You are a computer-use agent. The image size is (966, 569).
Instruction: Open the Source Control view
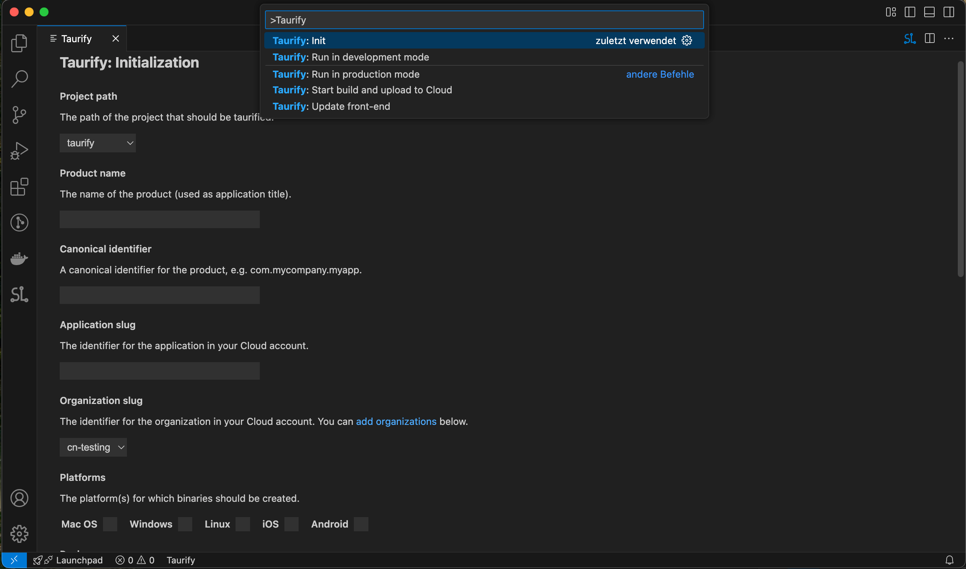pyautogui.click(x=19, y=115)
